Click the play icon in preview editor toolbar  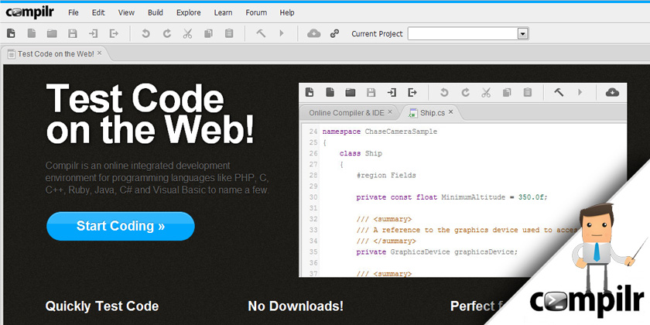tap(580, 92)
